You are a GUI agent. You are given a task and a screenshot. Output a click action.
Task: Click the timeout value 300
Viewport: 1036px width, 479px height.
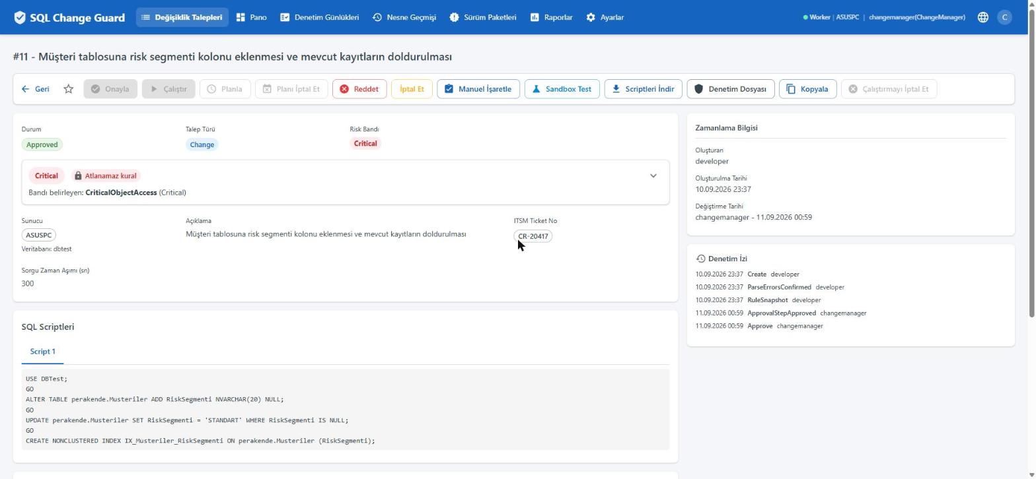click(x=28, y=284)
